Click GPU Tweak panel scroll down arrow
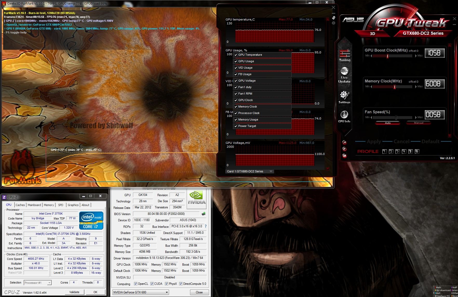The image size is (458, 297). click(449, 136)
